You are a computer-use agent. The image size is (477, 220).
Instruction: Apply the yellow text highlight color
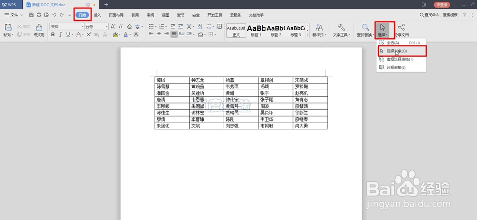pyautogui.click(x=114, y=35)
